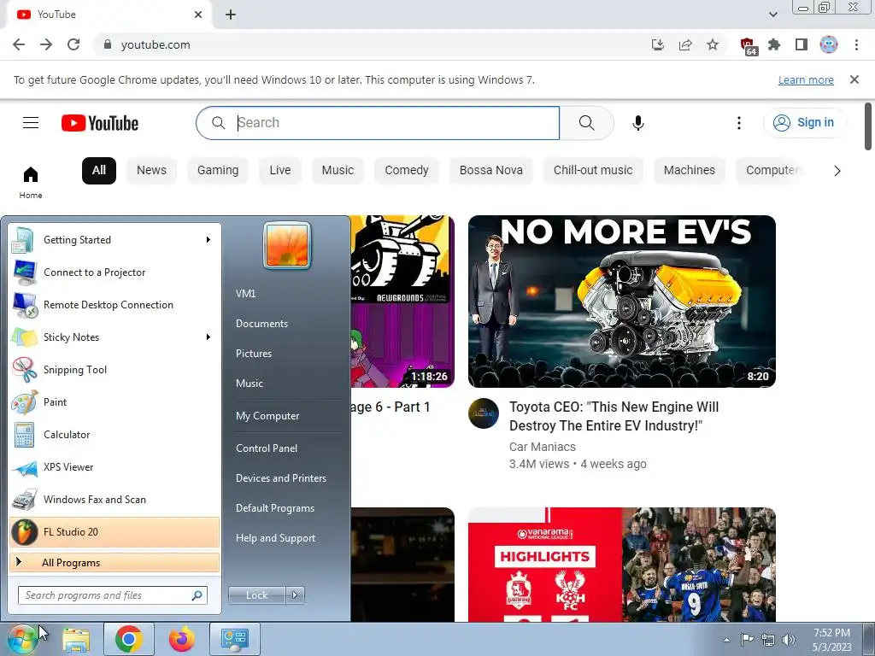The height and width of the screenshot is (656, 875).
Task: Open Documents from Start menu
Action: (261, 324)
